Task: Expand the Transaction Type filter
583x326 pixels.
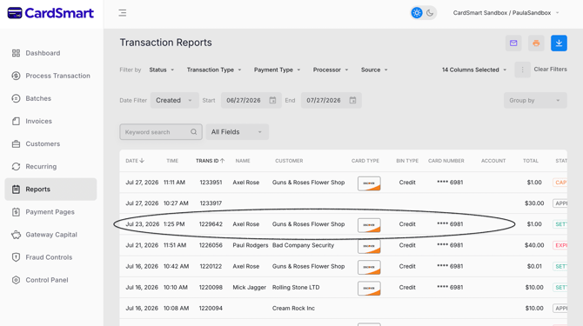Action: click(x=214, y=70)
